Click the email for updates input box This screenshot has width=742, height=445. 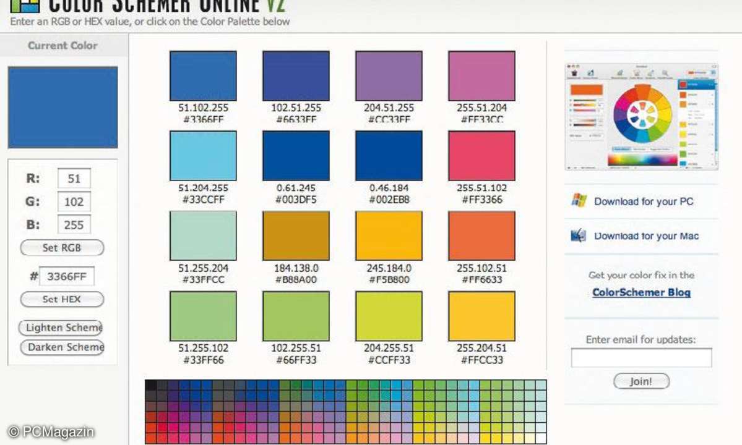pos(641,358)
